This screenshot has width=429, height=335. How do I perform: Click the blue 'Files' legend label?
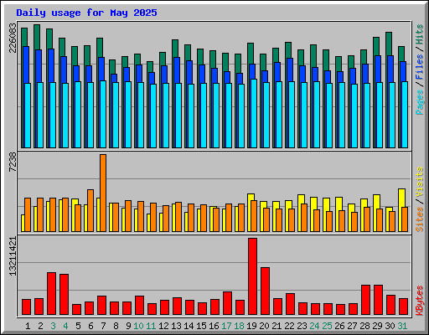click(419, 67)
